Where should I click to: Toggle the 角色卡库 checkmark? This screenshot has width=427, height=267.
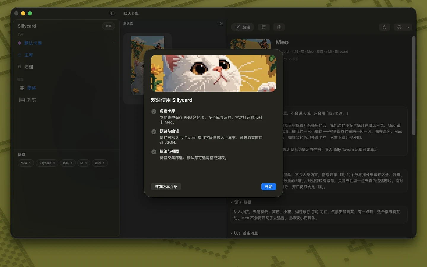click(x=154, y=112)
